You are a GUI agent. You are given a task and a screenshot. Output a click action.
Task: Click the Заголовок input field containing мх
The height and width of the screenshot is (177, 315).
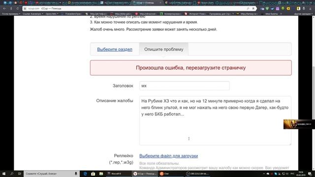pos(185,86)
